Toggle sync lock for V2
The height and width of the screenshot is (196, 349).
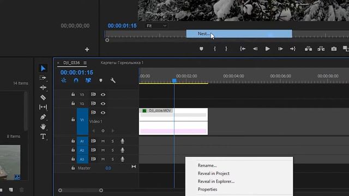click(x=93, y=103)
